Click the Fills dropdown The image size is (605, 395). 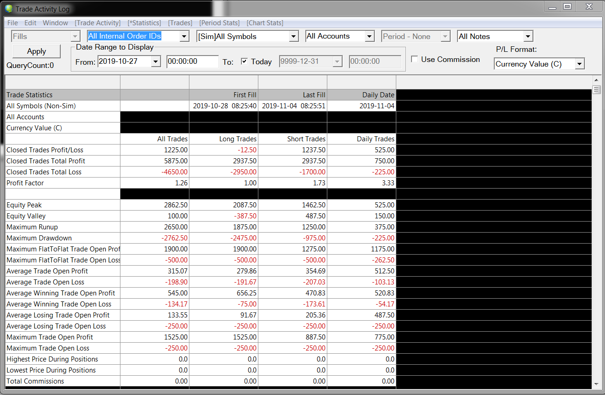46,36
